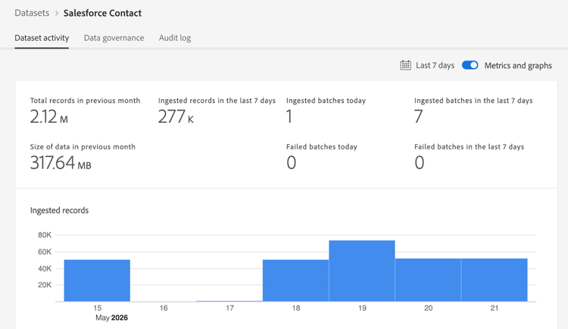Click the May 21 bar in the chart
This screenshot has height=329, width=568.
coord(494,280)
